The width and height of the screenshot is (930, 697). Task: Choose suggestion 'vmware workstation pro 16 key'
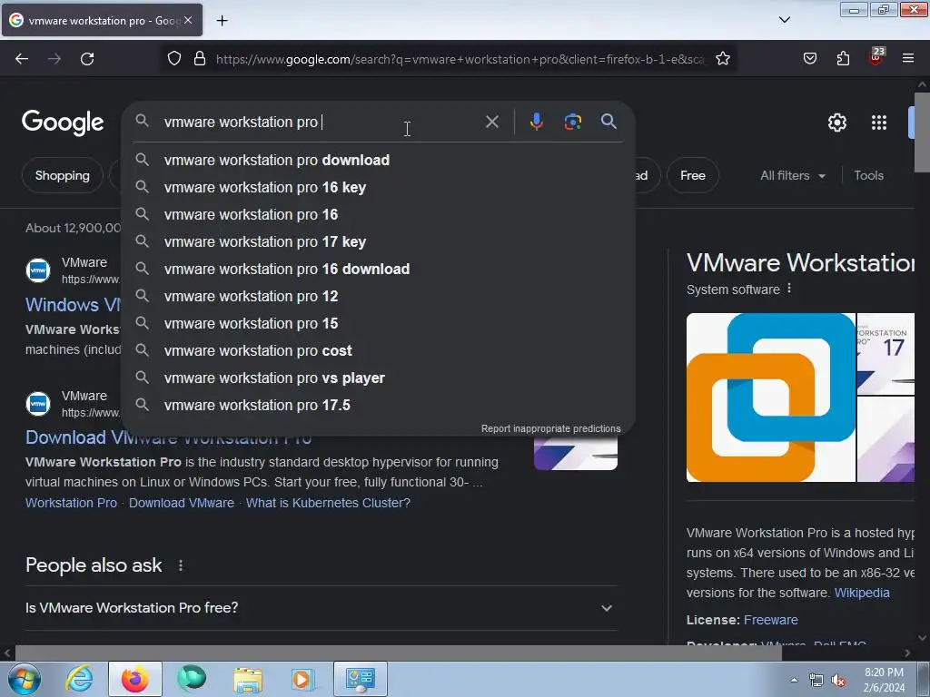click(x=379, y=187)
